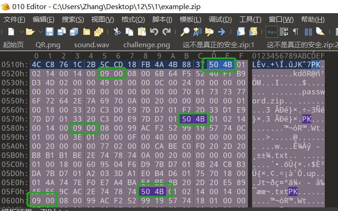Image resolution: width=338 pixels, height=211 pixels.
Task: Expand the Open File recent dropdown arrow
Action: [x=40, y=32]
